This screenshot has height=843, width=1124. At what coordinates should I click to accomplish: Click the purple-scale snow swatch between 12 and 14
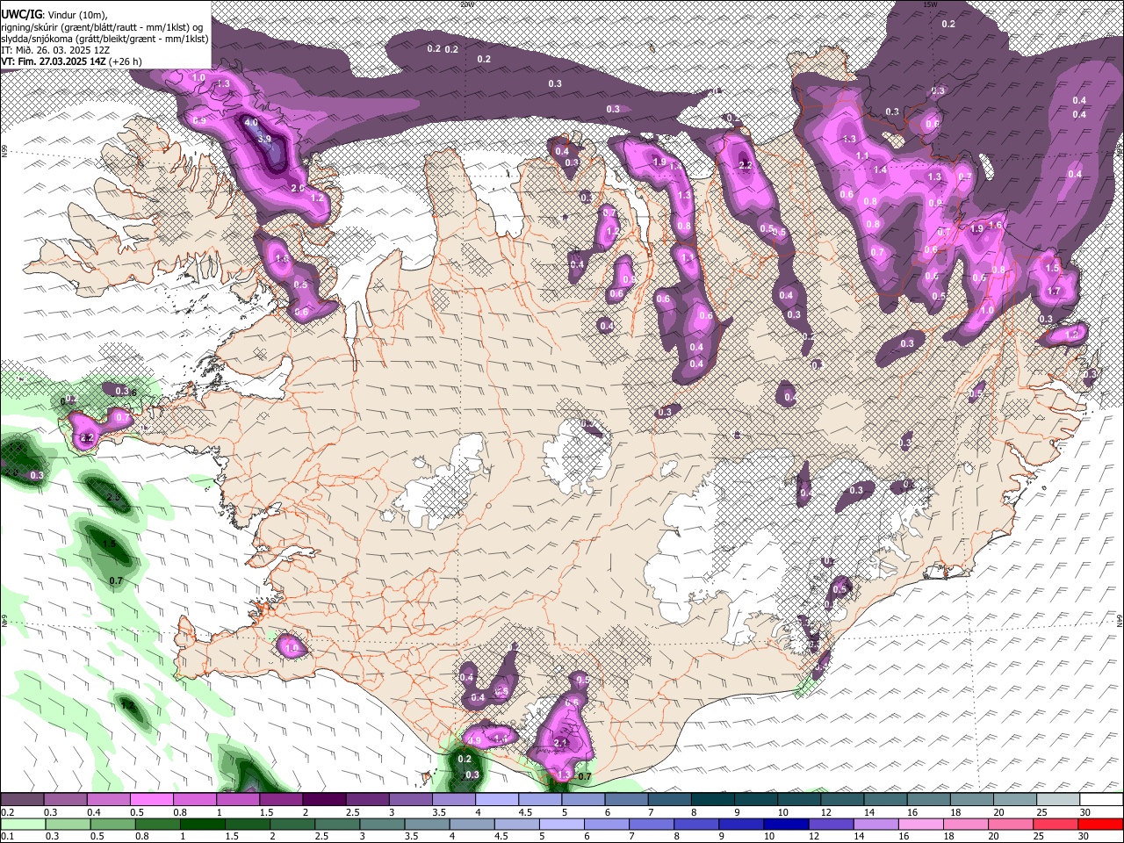point(842,799)
